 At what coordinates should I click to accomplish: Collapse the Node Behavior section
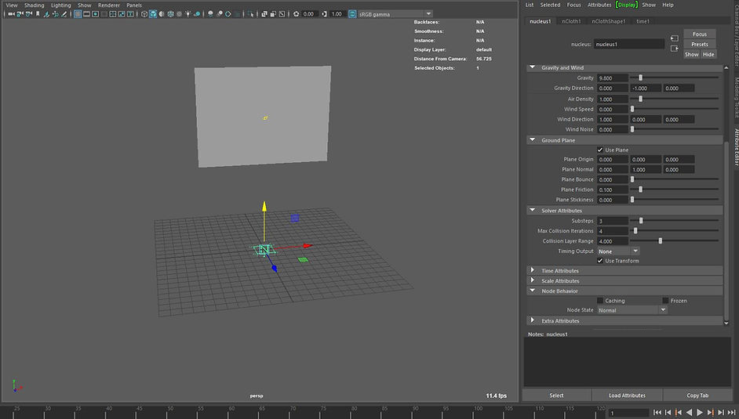coord(533,291)
